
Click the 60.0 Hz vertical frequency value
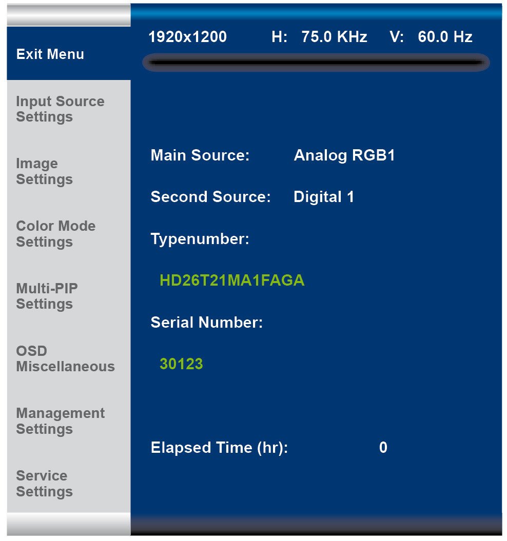pos(445,37)
